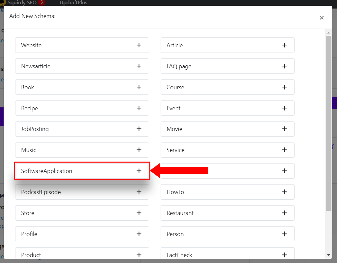The image size is (337, 263).
Task: Add the Person schema plus icon
Action: [284, 234]
